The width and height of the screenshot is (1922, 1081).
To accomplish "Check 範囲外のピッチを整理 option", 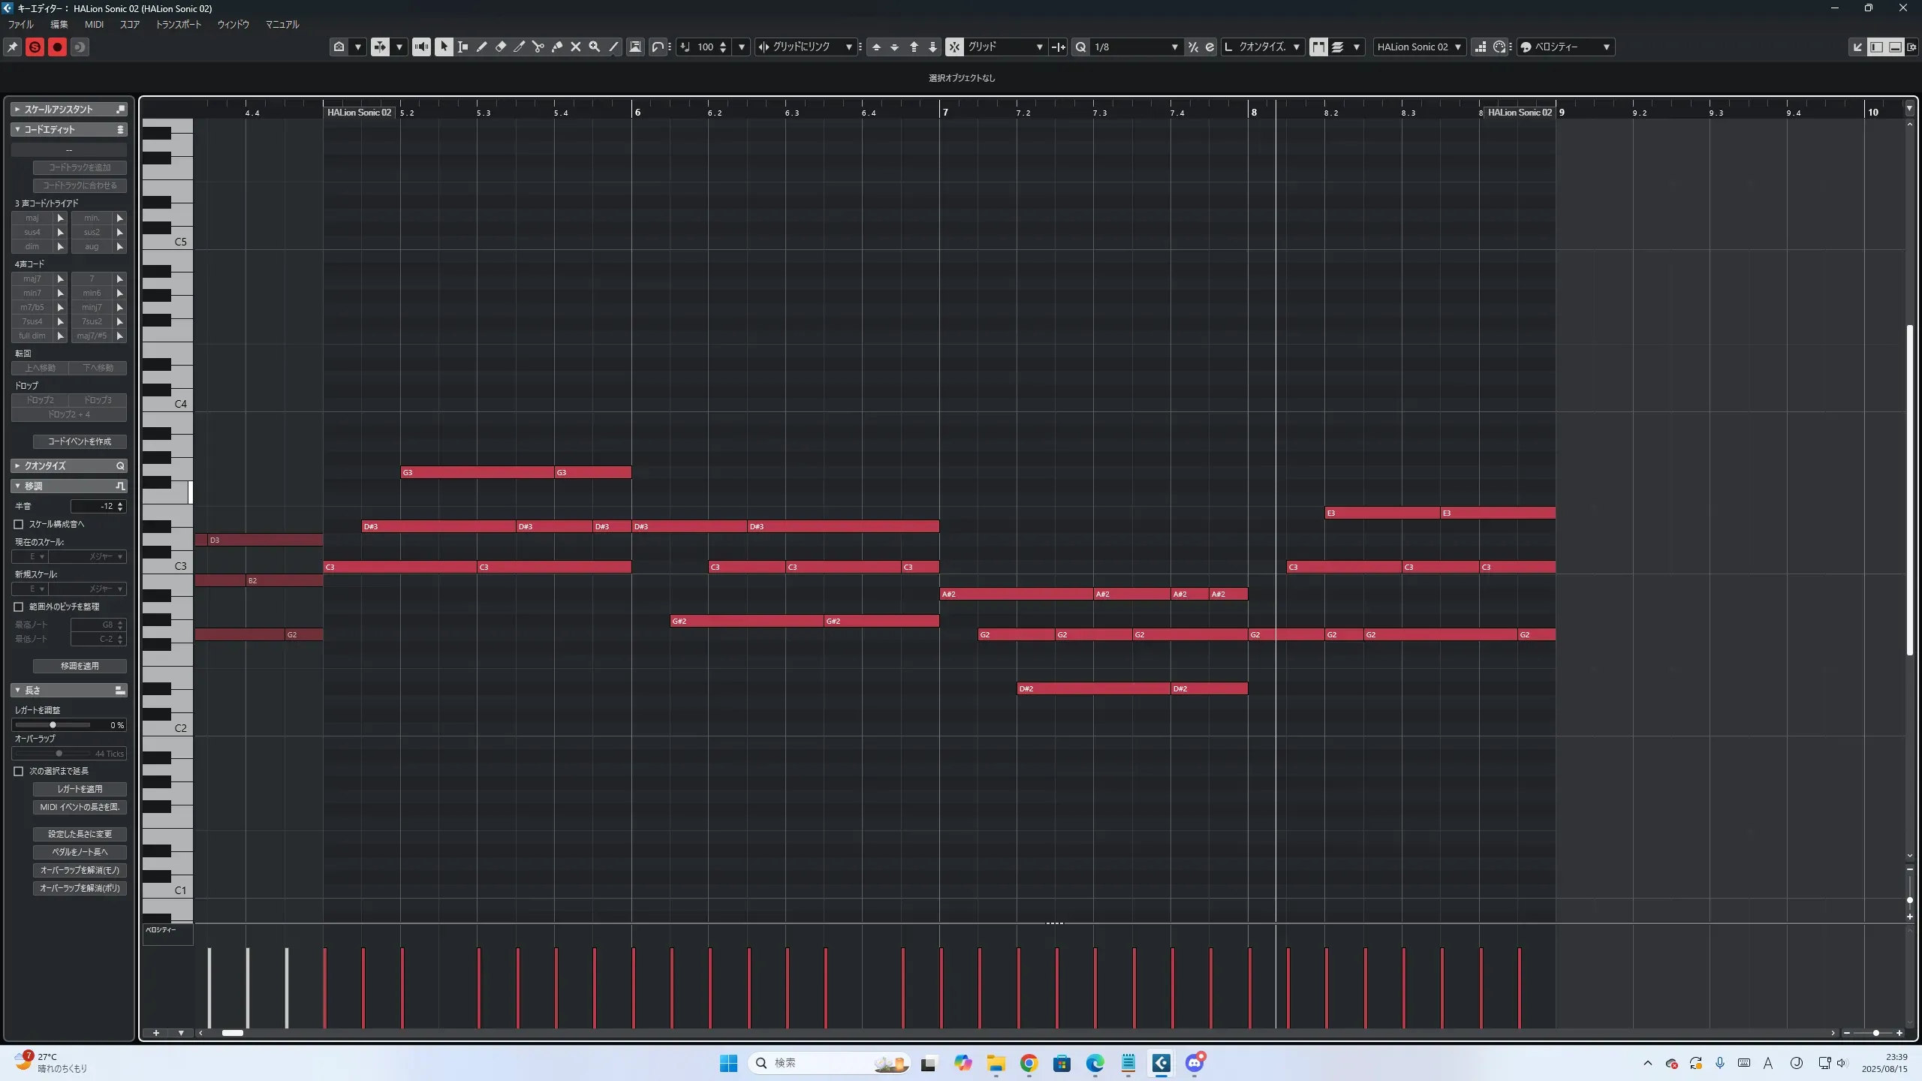I will (x=19, y=607).
